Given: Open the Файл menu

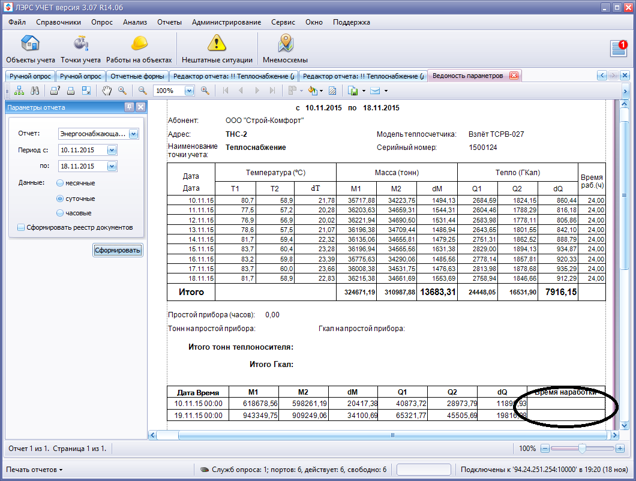Looking at the screenshot, I should pyautogui.click(x=17, y=22).
